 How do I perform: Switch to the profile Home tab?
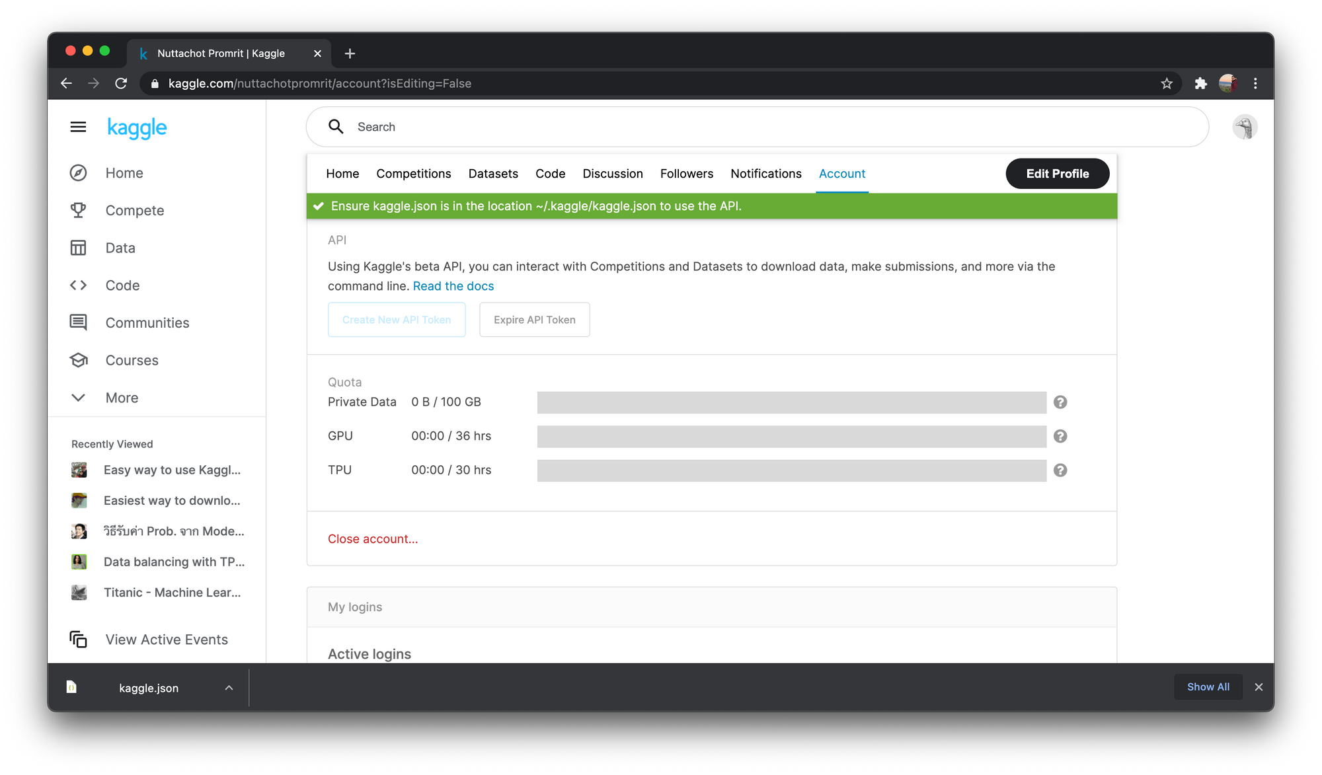pyautogui.click(x=342, y=174)
